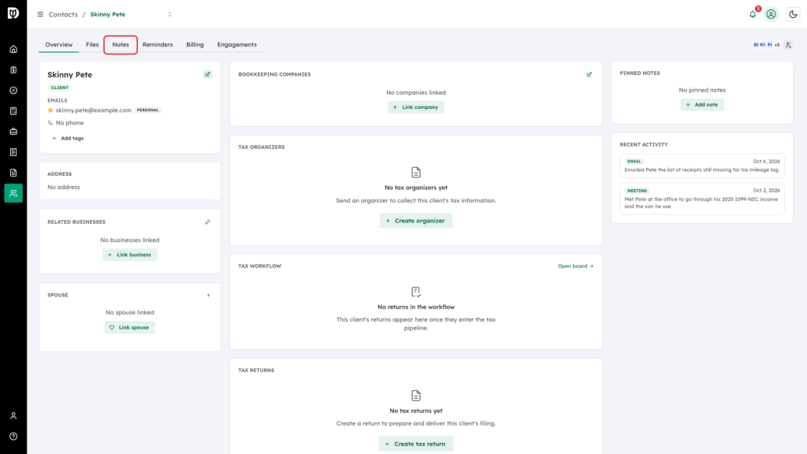Screen dimensions: 807x454
Task: Select the Billing tab
Action: [195, 45]
